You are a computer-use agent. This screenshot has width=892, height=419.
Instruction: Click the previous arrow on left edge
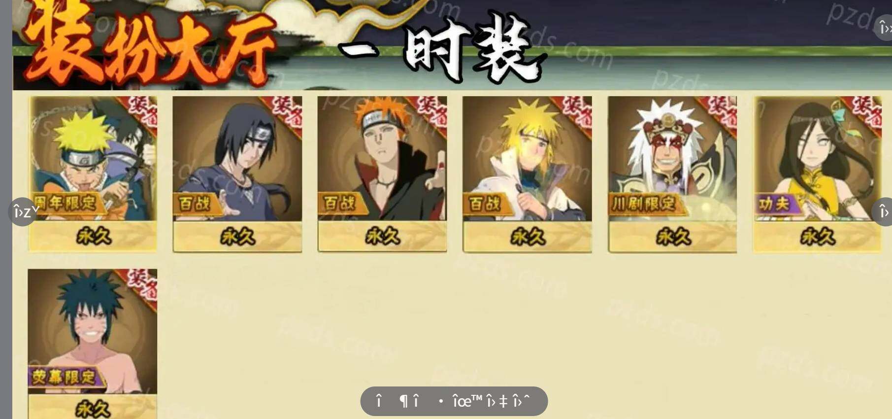23,212
